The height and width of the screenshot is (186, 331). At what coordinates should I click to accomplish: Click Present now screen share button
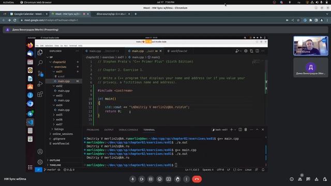tap(169, 179)
